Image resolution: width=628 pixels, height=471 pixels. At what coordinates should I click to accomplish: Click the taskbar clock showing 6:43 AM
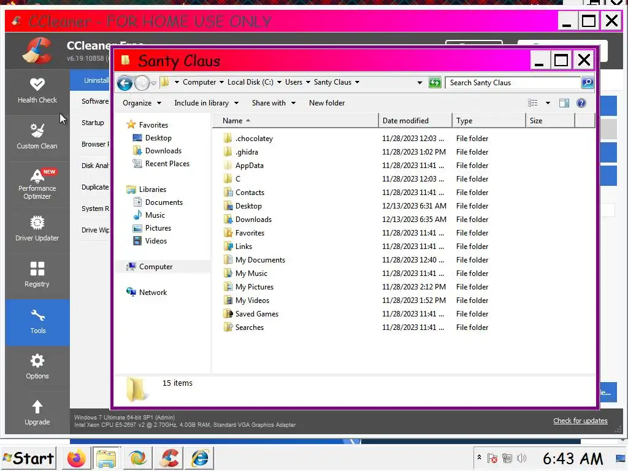[573, 459]
